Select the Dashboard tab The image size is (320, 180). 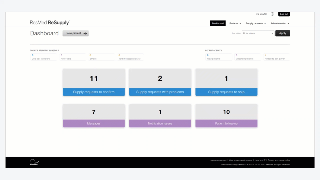(218, 23)
